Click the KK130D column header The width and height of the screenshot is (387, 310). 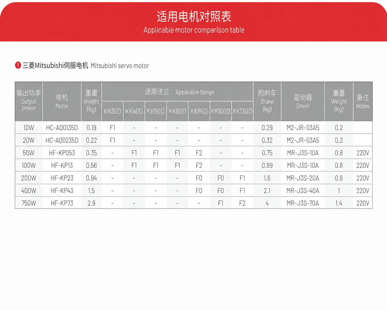242,111
